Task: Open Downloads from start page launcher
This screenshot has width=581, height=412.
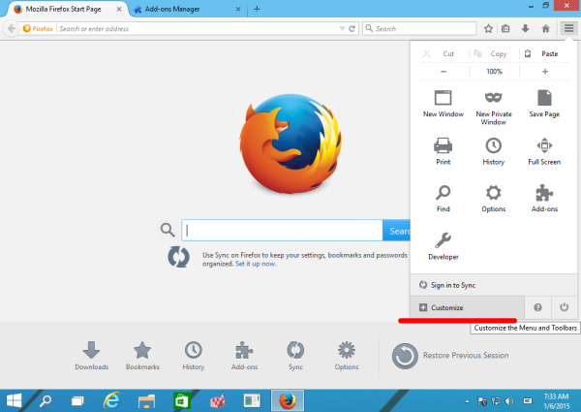Action: (x=92, y=356)
